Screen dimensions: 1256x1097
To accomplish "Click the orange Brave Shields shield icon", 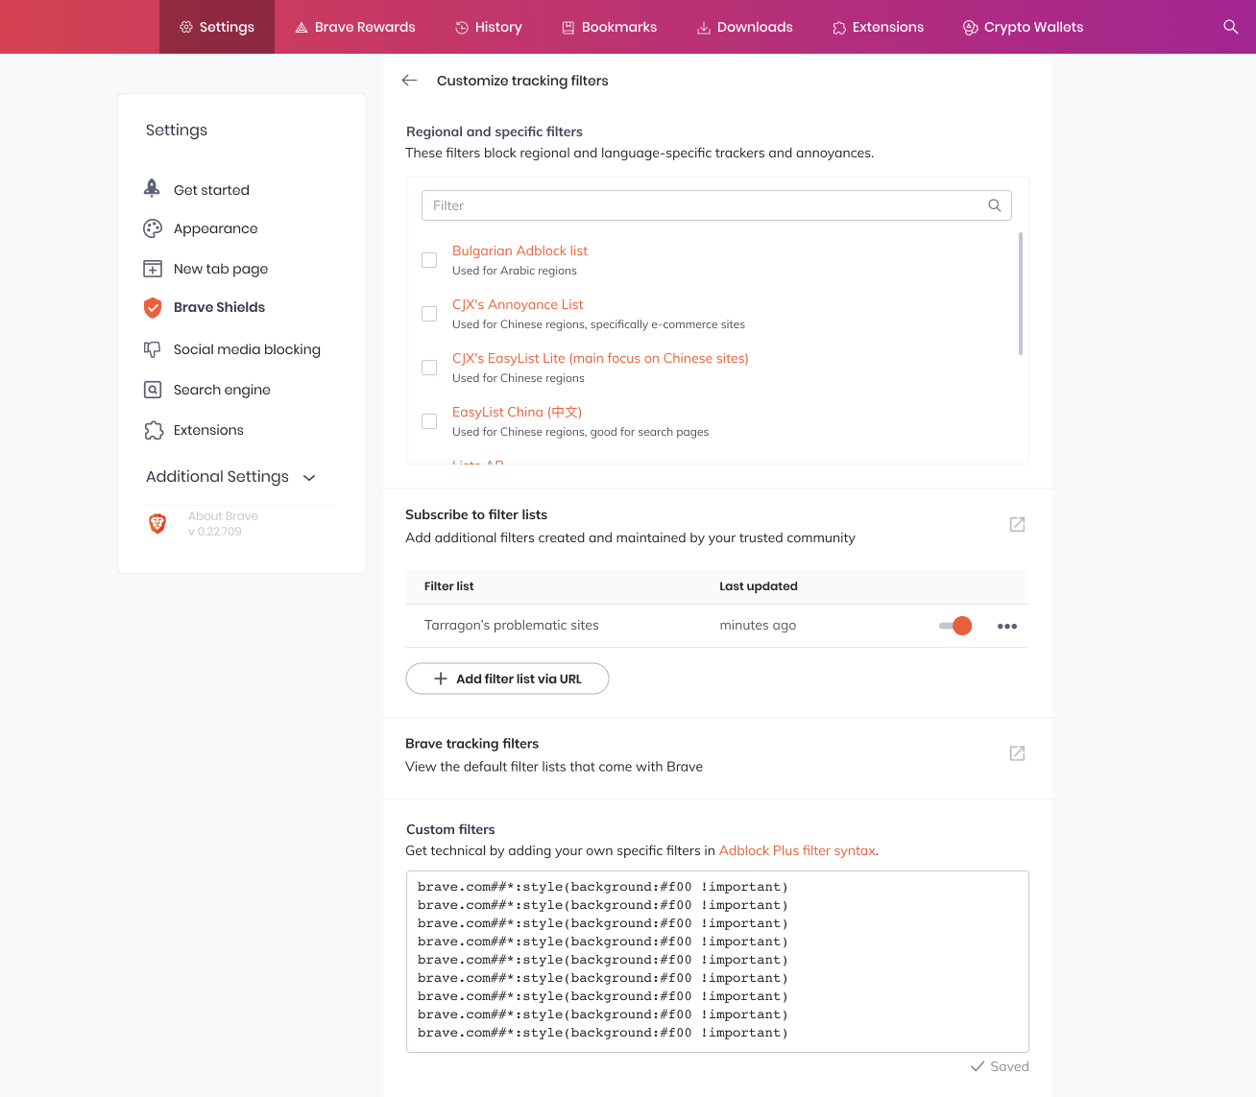I will pos(153,307).
